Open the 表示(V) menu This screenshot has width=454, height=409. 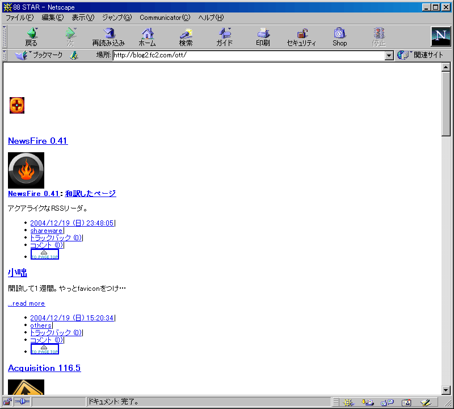(x=83, y=18)
